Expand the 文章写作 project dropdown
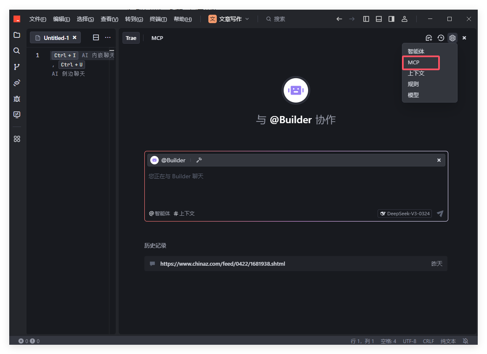This screenshot has height=354, width=487. (229, 19)
